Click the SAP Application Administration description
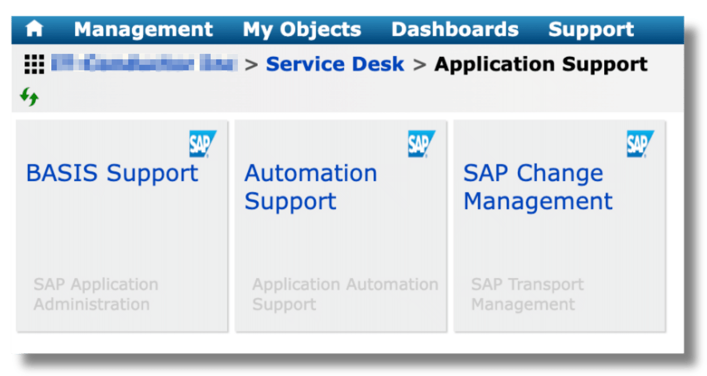The image size is (707, 376). click(95, 294)
